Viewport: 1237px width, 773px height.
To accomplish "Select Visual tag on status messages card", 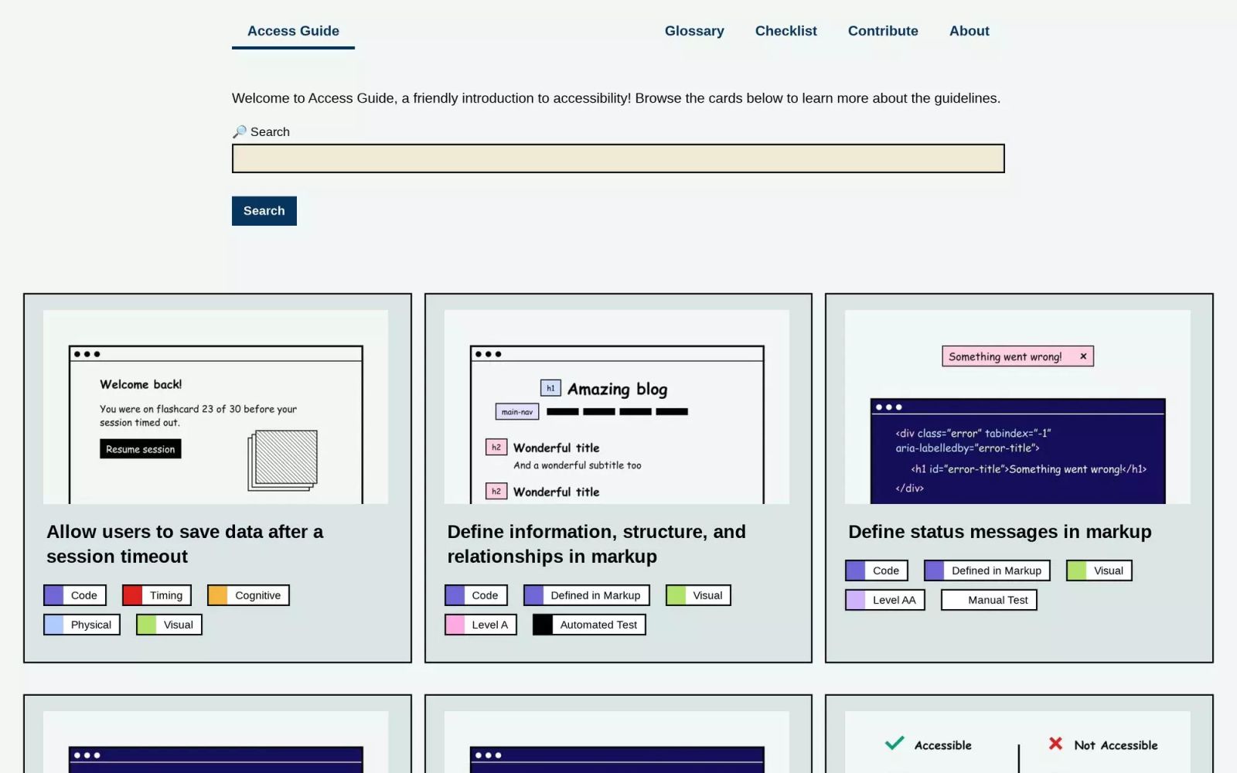I will (1099, 570).
